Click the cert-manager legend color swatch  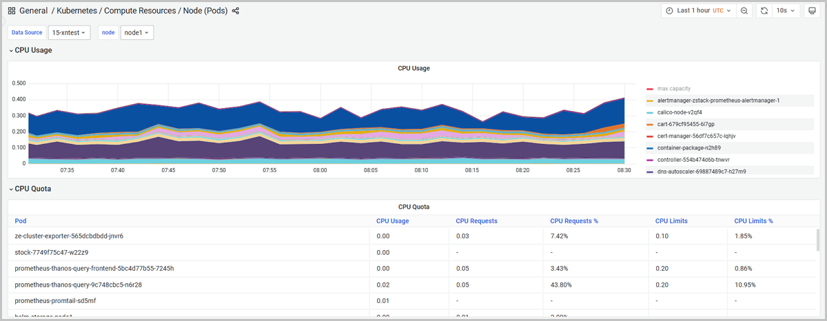click(x=650, y=136)
